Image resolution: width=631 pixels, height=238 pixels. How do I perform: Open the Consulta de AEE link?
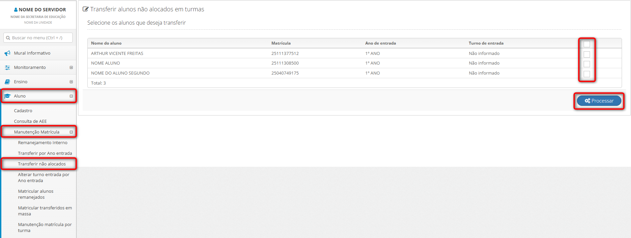click(30, 121)
